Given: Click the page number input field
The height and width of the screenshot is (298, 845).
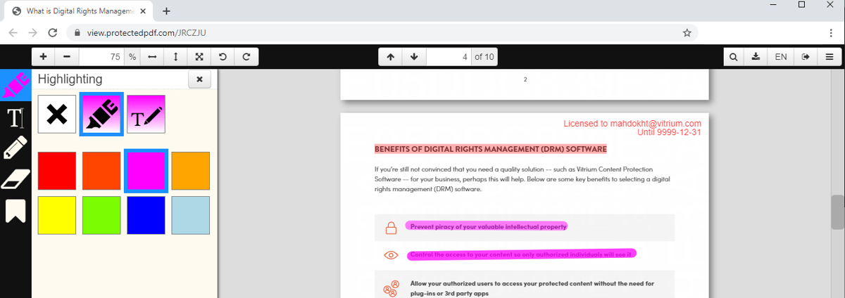Looking at the screenshot, I should point(449,57).
